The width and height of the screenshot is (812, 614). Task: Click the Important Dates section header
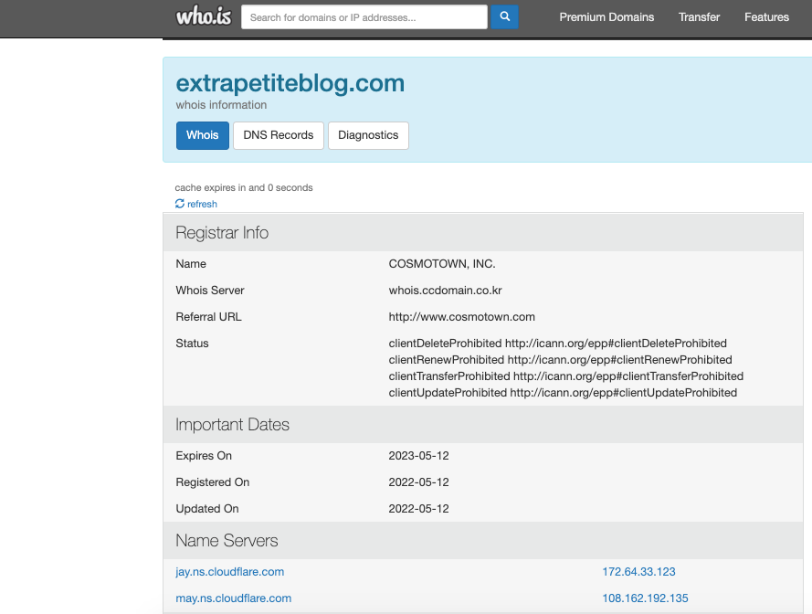pyautogui.click(x=232, y=424)
